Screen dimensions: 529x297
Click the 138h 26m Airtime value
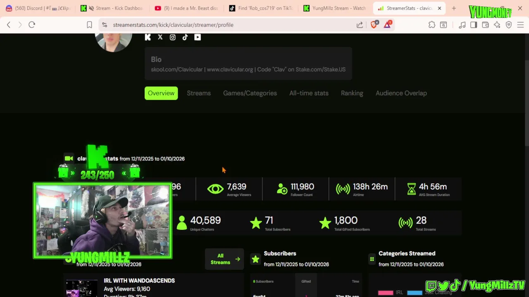point(370,187)
